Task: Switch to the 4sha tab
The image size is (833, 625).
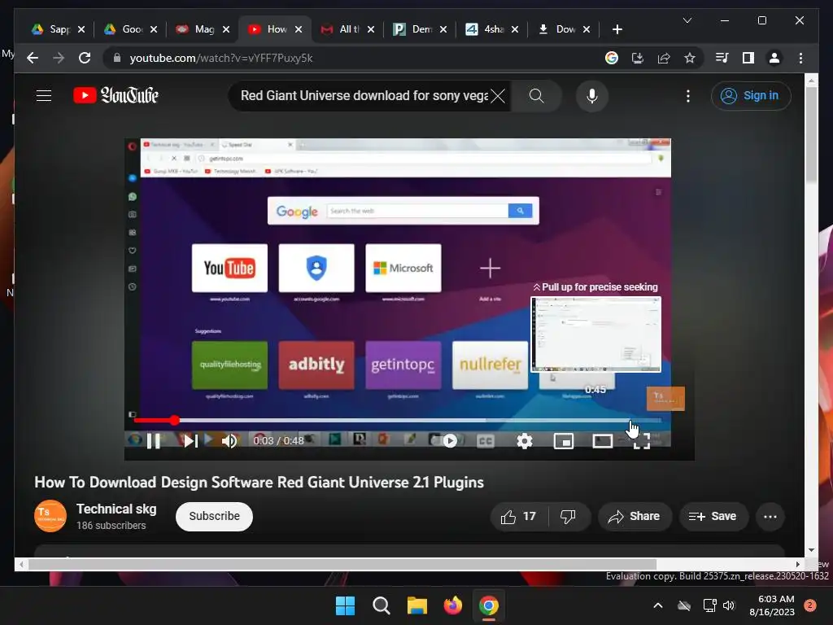Action: pyautogui.click(x=486, y=29)
